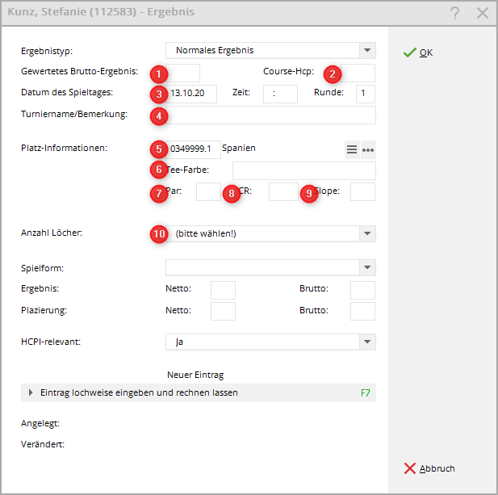
Task: Confirm with the green checkmark OK button
Action: coord(418,52)
